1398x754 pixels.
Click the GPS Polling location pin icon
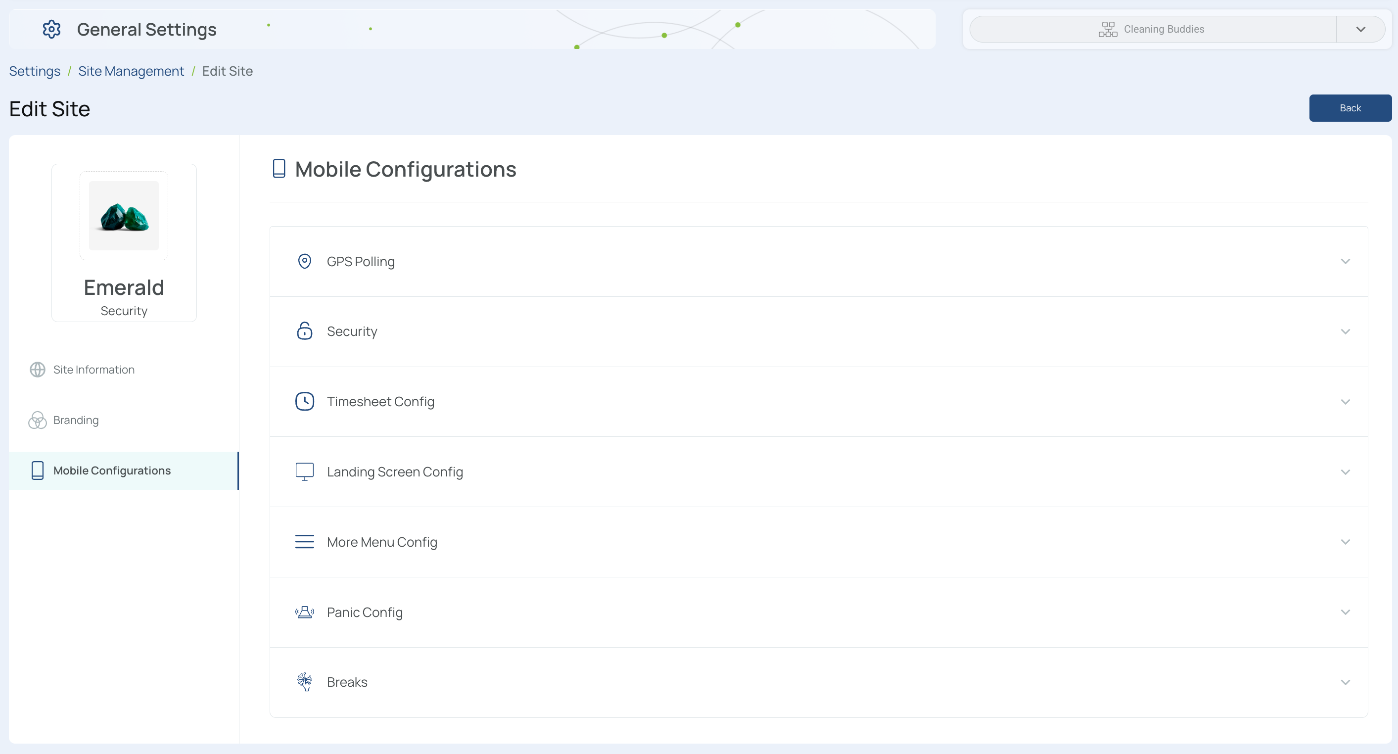tap(304, 262)
